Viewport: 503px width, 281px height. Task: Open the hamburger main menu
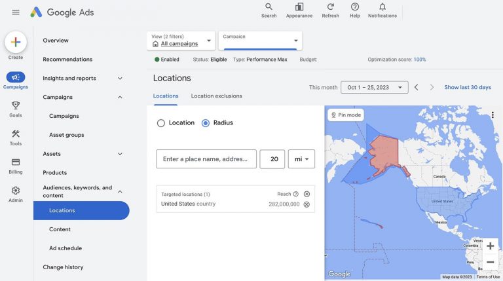coord(16,12)
